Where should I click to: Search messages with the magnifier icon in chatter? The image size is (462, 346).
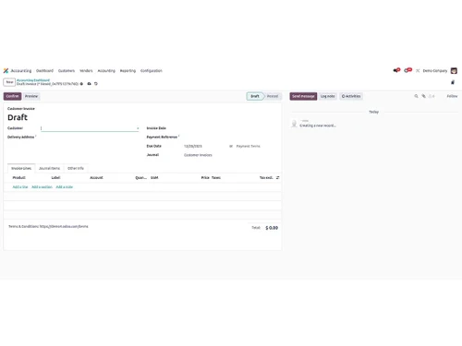tap(416, 96)
